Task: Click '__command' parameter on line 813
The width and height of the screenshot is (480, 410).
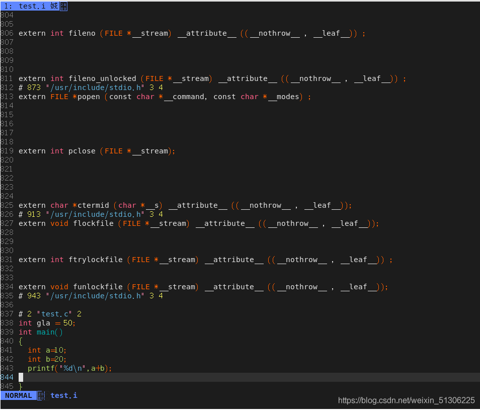Action: coord(184,97)
